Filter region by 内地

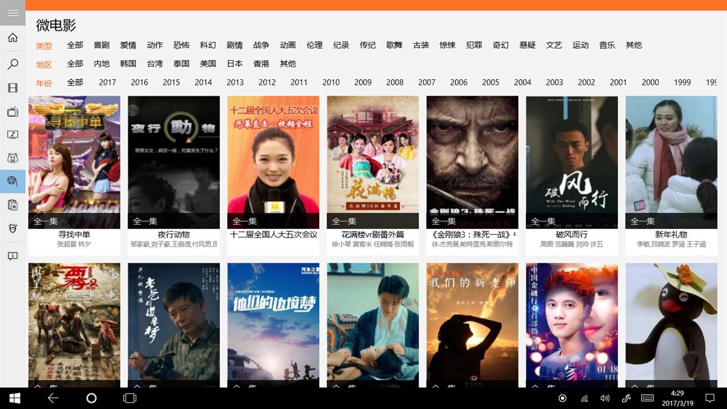(x=101, y=64)
